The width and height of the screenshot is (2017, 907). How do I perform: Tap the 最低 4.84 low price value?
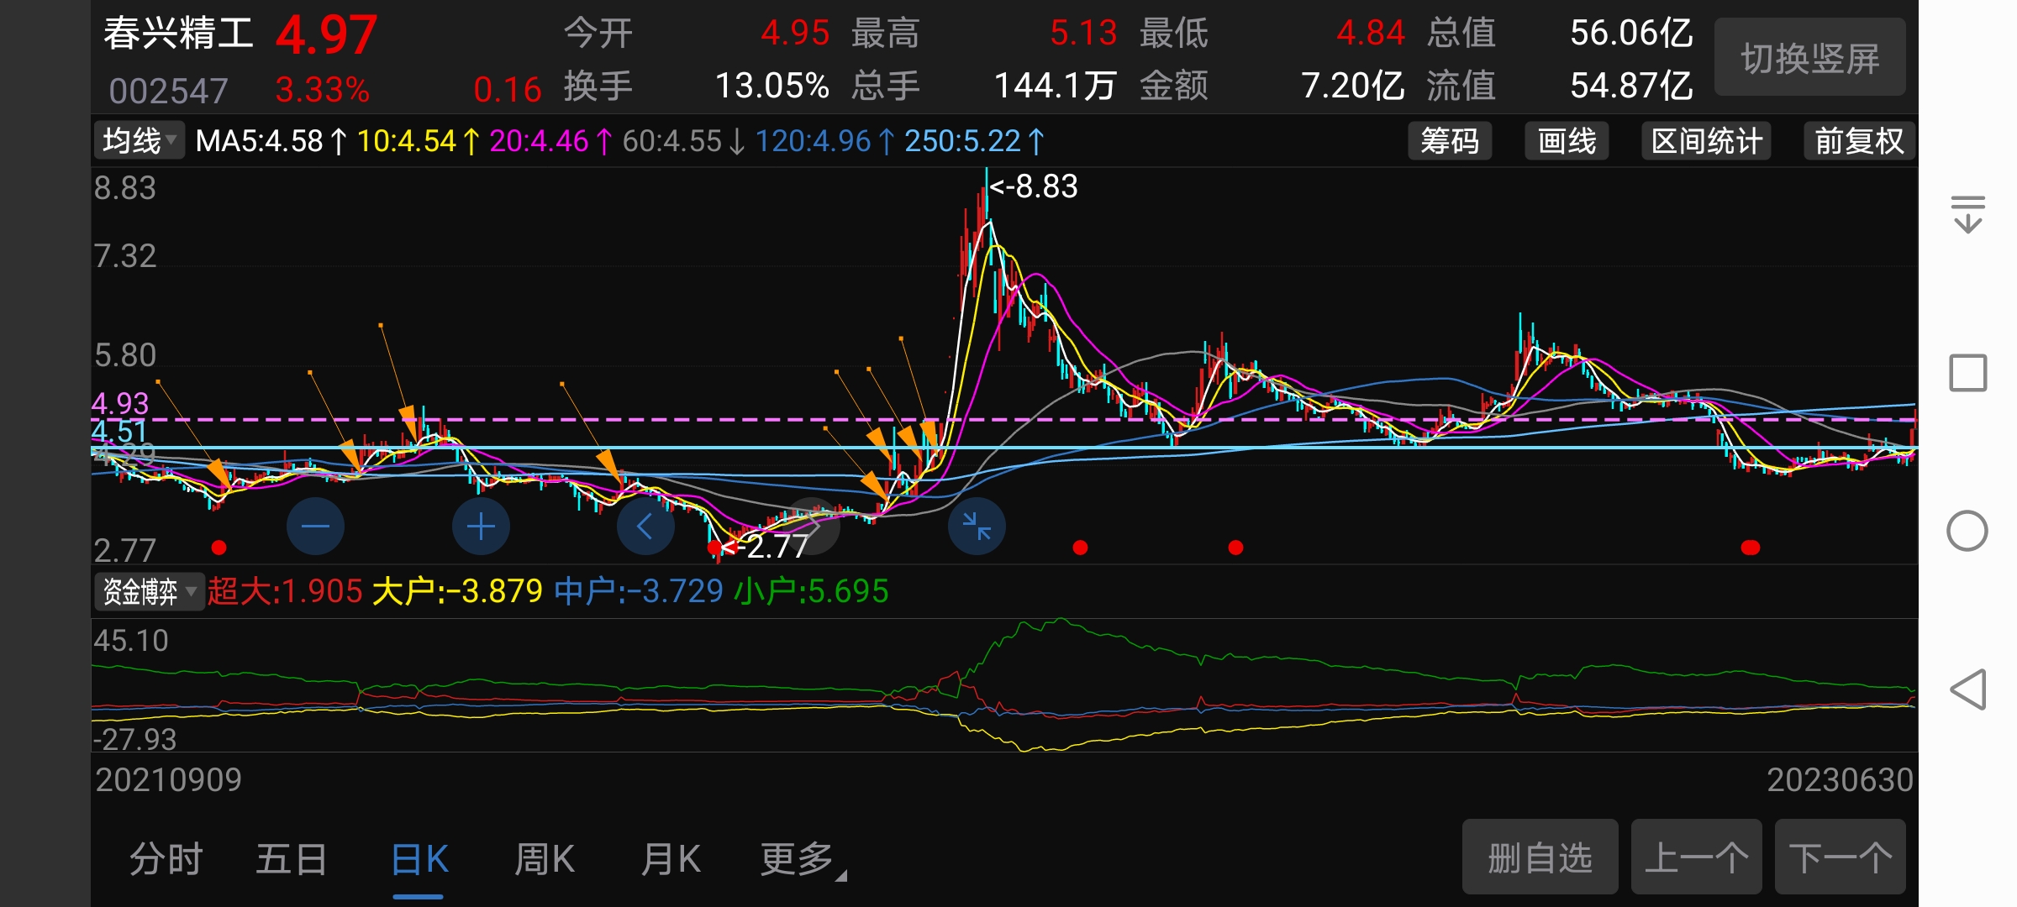click(1371, 34)
